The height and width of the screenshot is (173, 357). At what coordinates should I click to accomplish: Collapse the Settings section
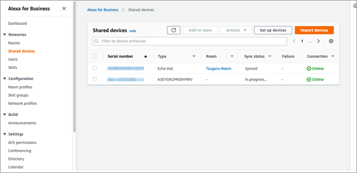tap(4, 134)
